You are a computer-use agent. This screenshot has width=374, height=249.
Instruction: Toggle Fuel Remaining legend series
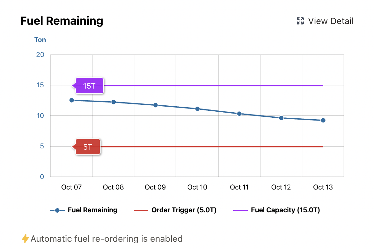(92, 210)
